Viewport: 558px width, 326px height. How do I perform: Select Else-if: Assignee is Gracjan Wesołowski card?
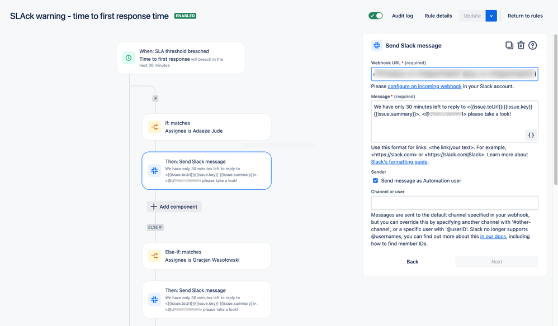(206, 256)
